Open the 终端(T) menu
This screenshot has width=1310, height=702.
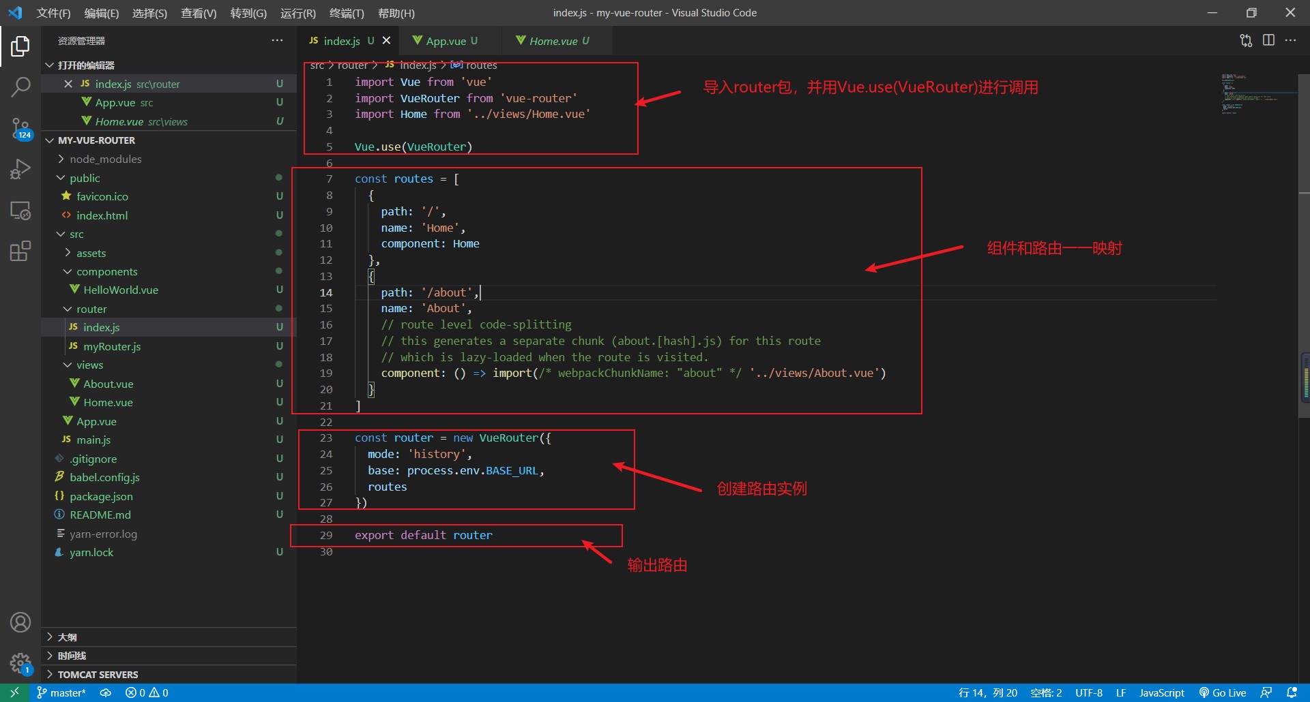click(347, 13)
